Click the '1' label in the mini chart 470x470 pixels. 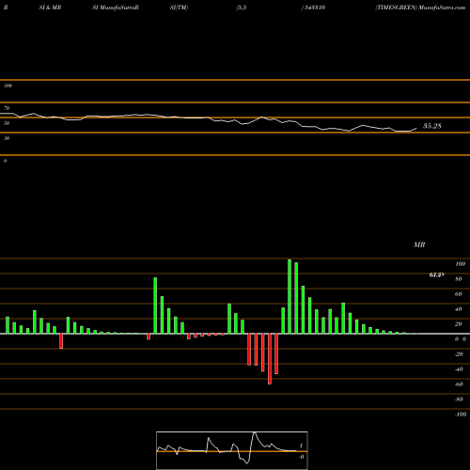point(301,446)
